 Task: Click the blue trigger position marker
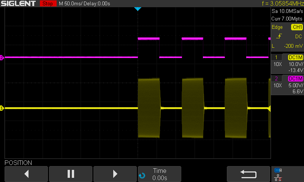pyautogui.click(x=138, y=9)
